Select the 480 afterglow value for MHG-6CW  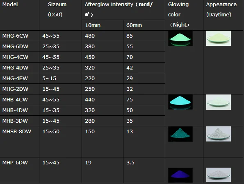(x=90, y=36)
